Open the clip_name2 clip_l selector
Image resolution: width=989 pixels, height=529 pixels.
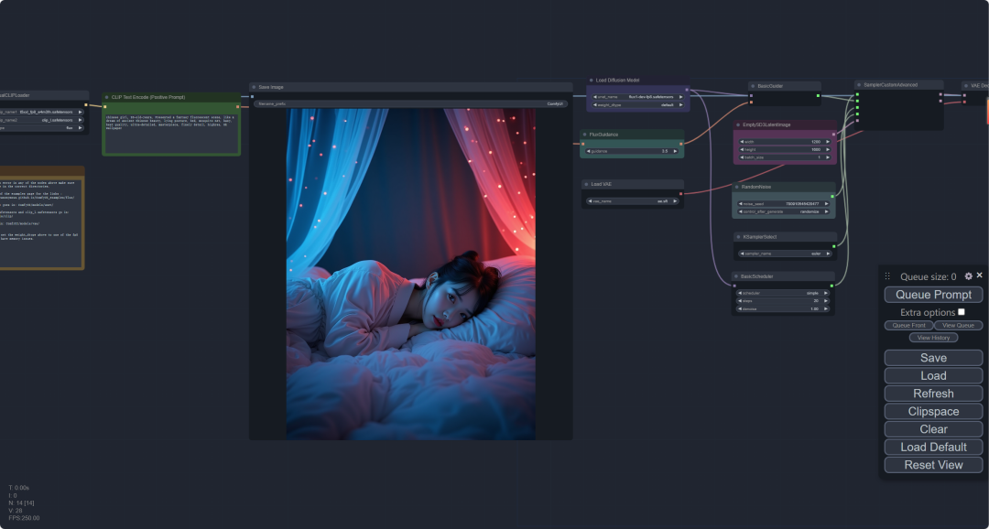[40, 120]
